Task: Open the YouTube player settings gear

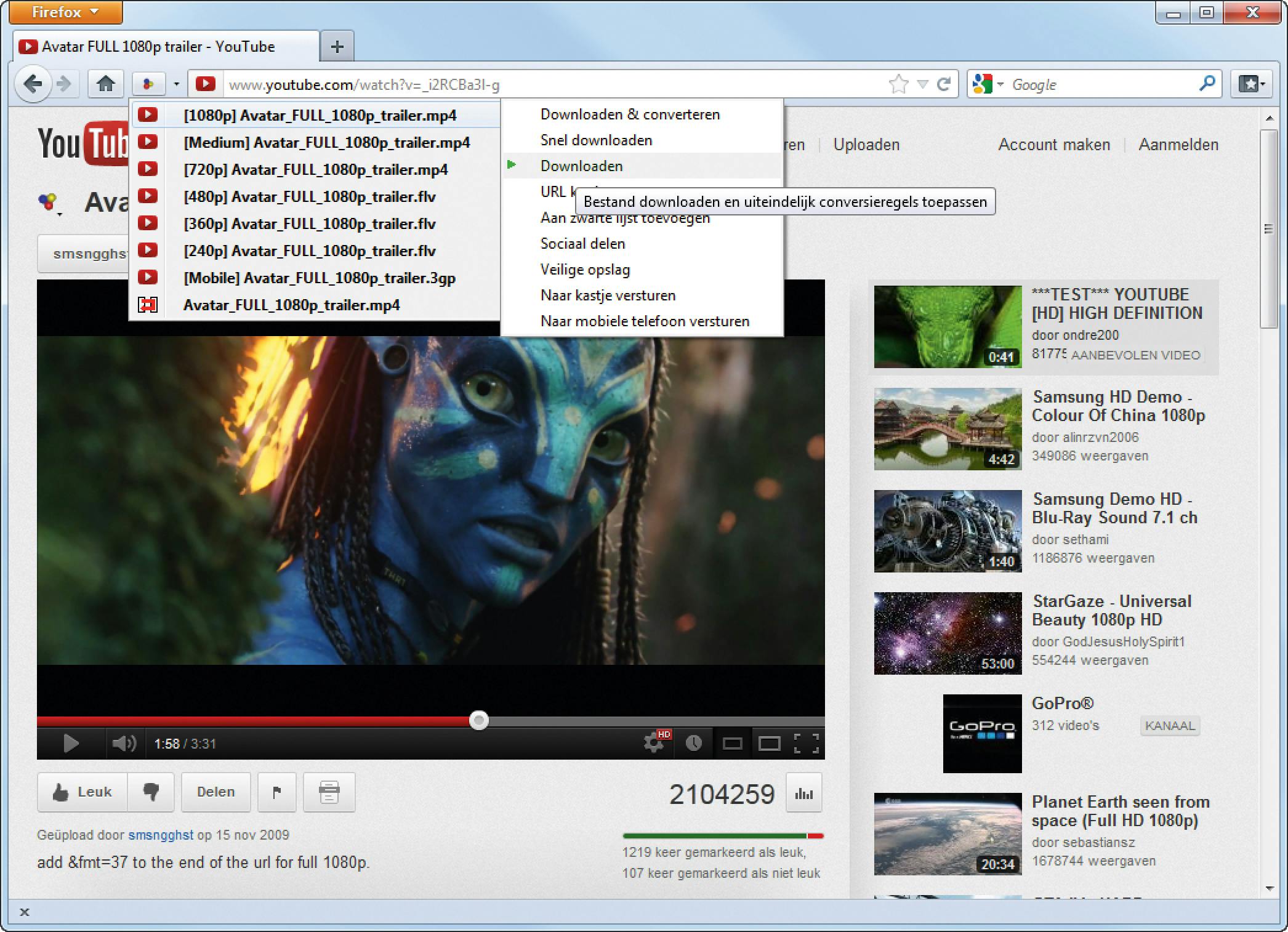Action: pos(654,742)
